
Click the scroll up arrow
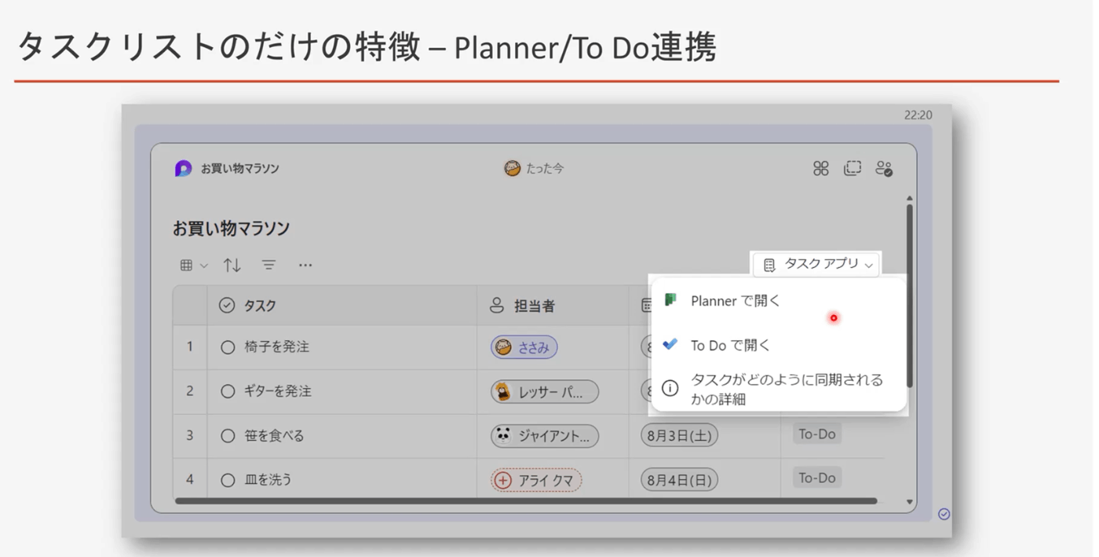tap(910, 199)
